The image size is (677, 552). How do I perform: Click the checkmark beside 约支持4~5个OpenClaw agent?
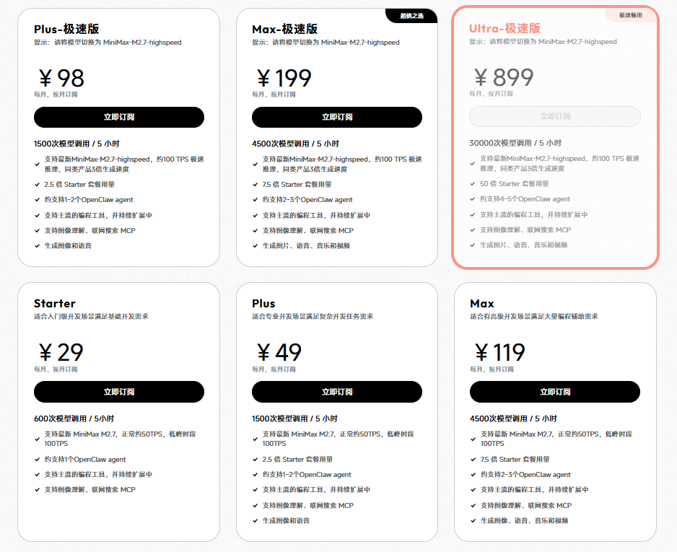point(473,199)
